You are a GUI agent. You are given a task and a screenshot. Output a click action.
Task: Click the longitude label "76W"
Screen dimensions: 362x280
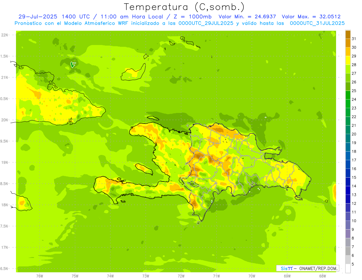pos(40,276)
